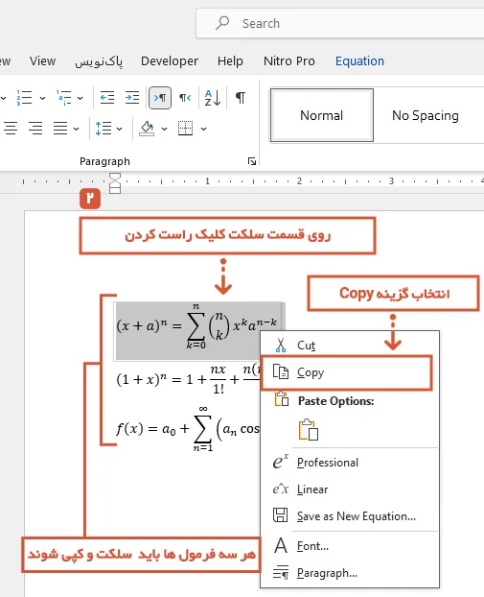This screenshot has height=597, width=484.
Task: Toggle Left-to-Right text direction button
Action: (160, 98)
